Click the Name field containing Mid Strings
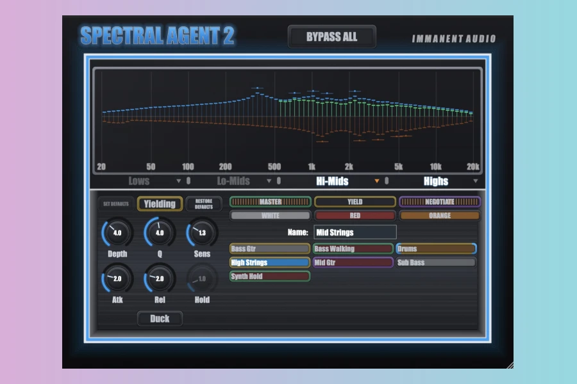This screenshot has width=577, height=384. (355, 232)
